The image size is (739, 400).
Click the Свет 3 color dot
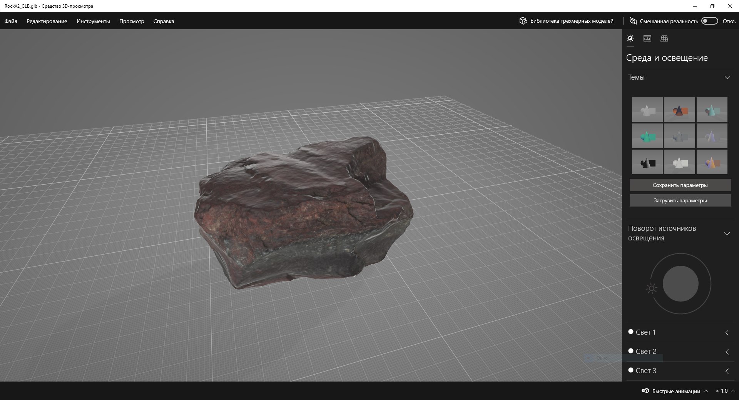(631, 370)
